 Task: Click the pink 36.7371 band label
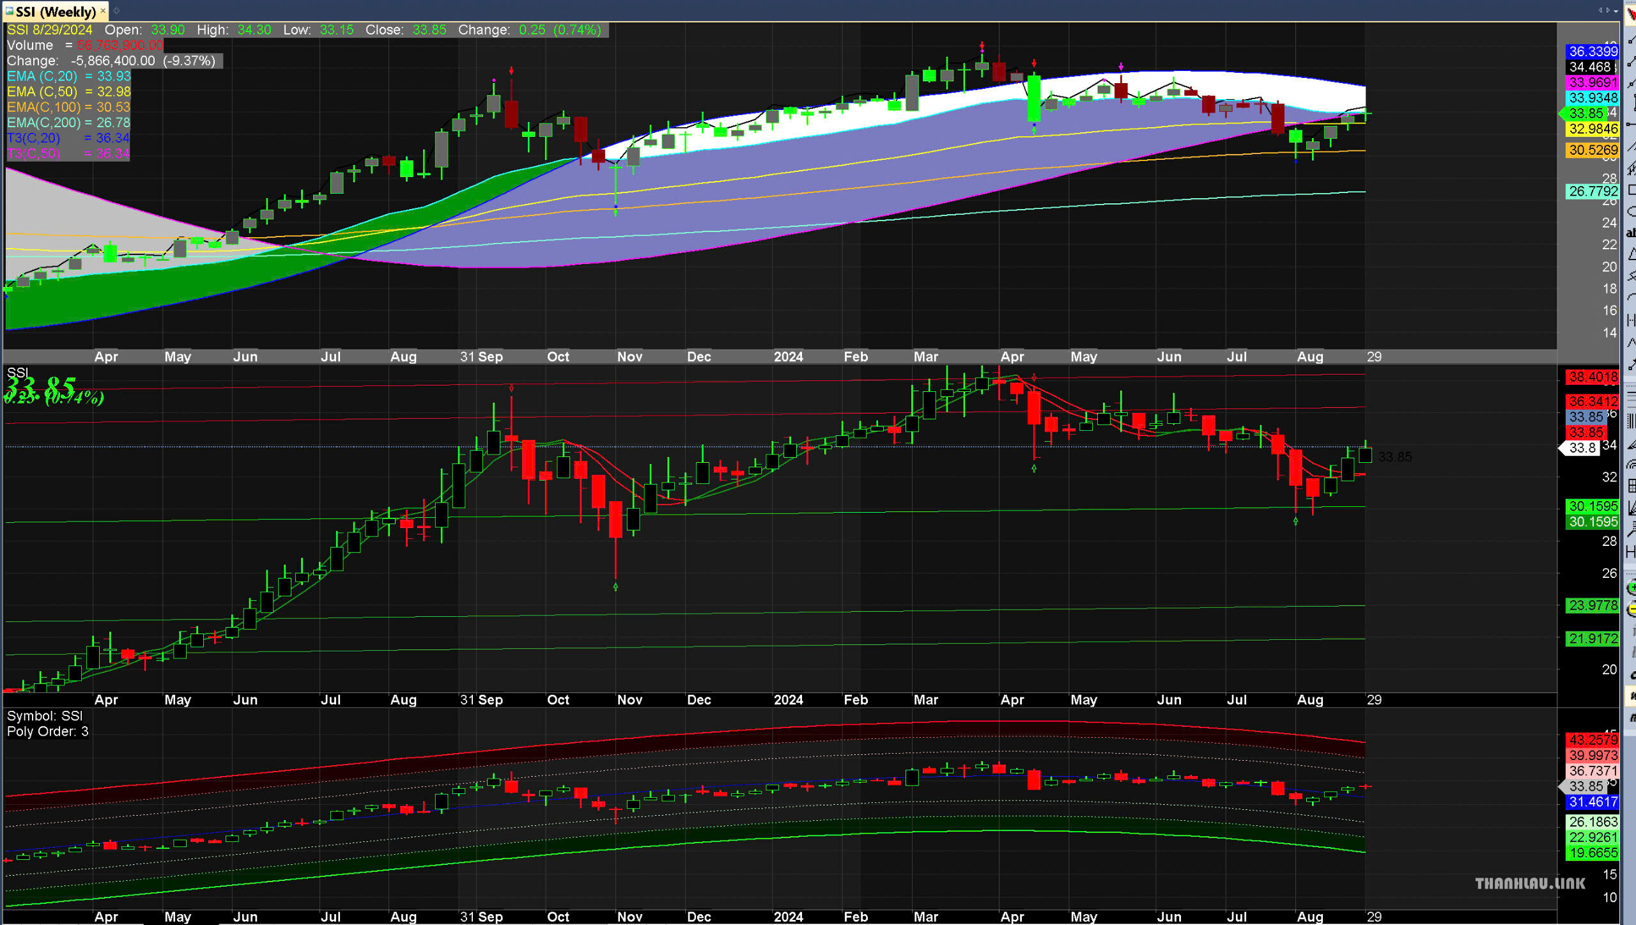(1593, 771)
